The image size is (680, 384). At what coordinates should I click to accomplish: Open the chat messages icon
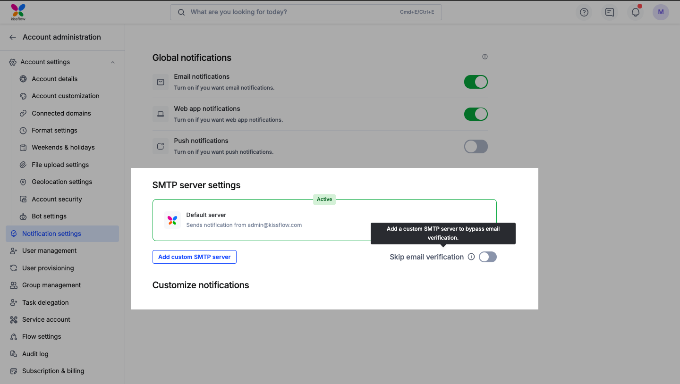(x=610, y=12)
